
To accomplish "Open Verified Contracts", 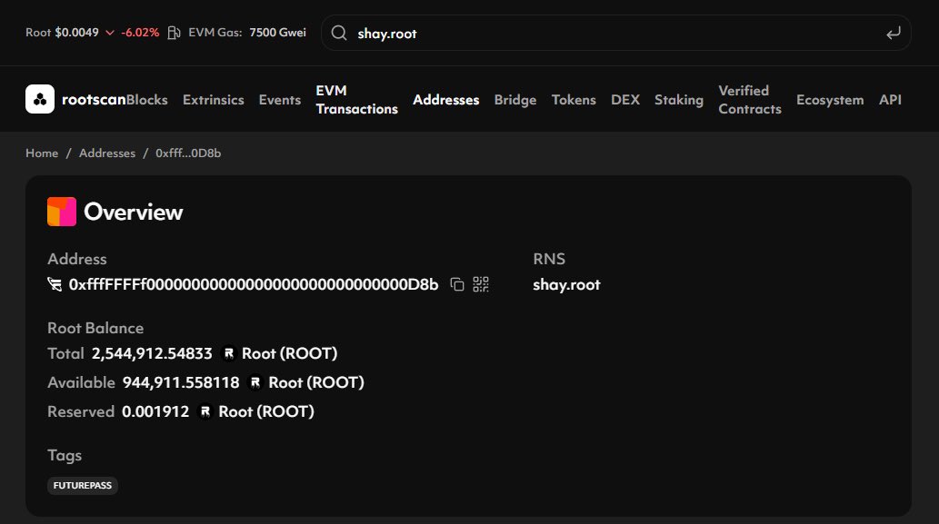I will [x=750, y=100].
